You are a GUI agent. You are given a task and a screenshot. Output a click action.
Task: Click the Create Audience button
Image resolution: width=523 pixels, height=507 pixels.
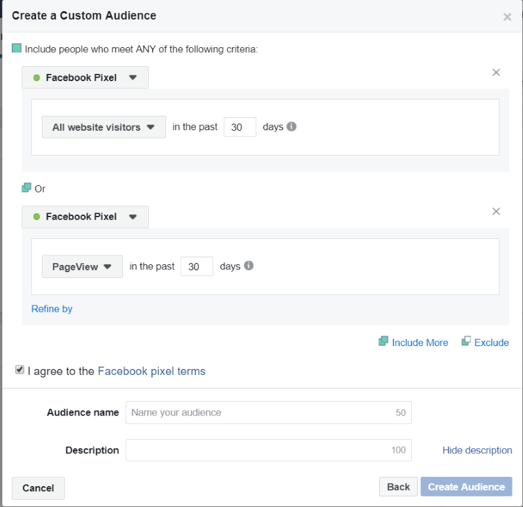(x=466, y=487)
